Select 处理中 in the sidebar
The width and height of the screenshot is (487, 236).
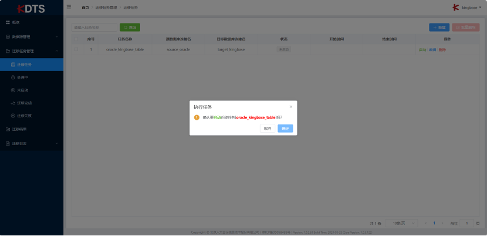(x=32, y=77)
